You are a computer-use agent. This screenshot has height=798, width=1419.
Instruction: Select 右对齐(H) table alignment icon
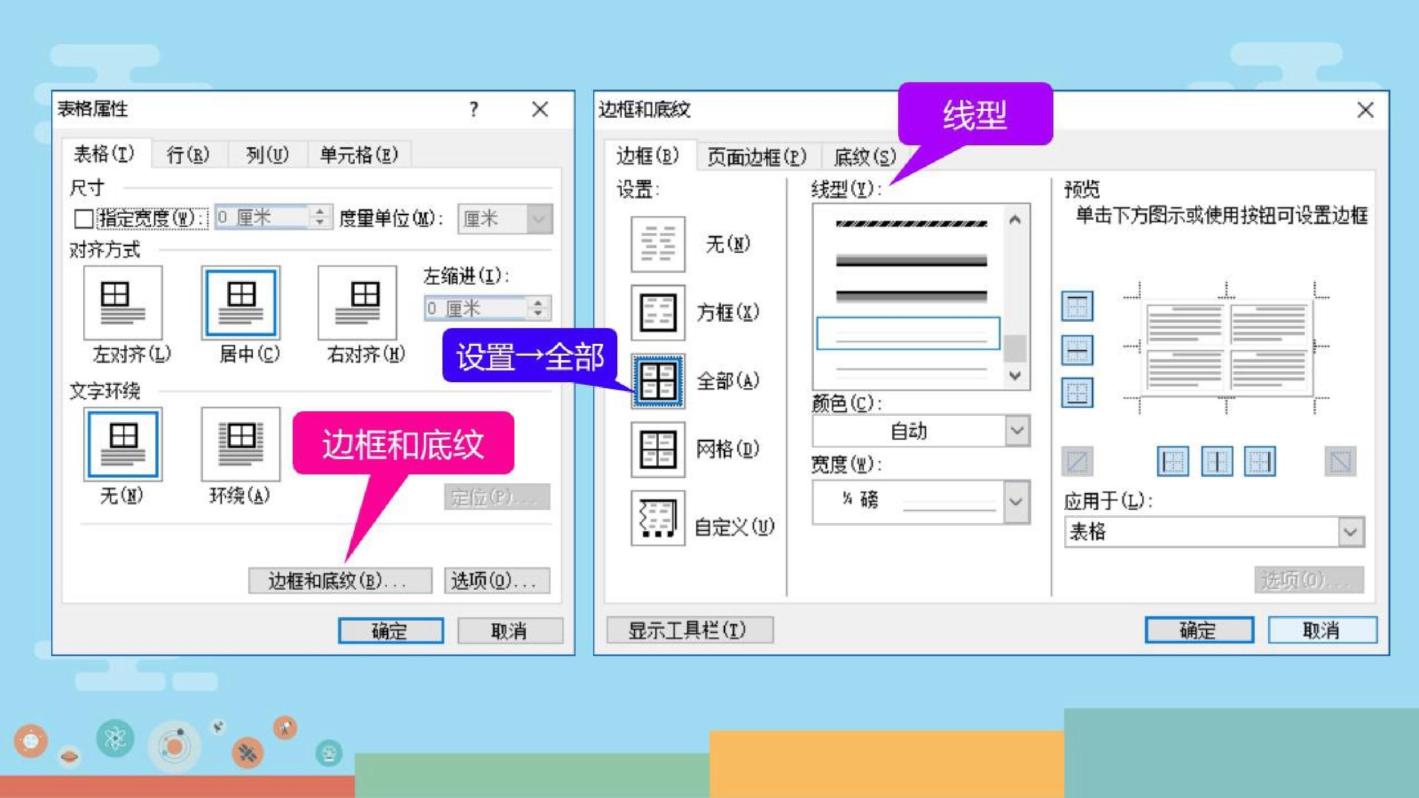point(357,302)
